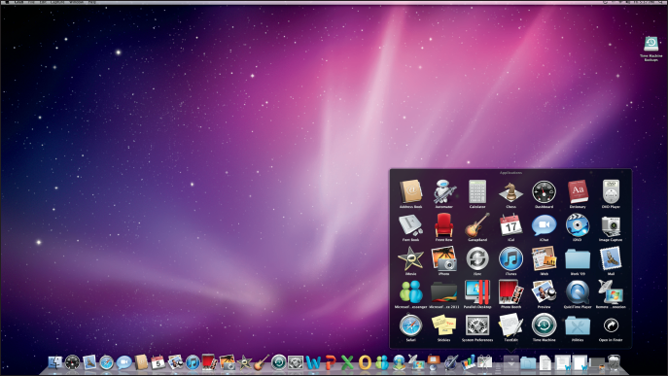The image size is (668, 376).
Task: Open Microsoft Outlook from the Dock
Action: [365, 362]
